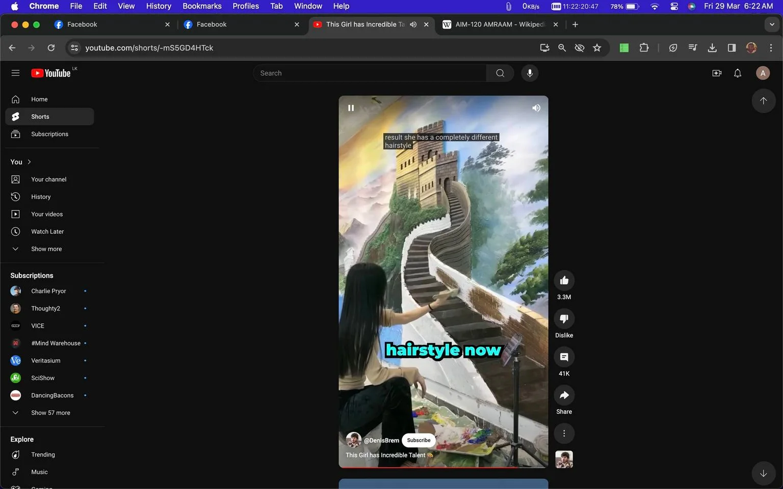Expand Show more under You
The image size is (783, 489).
[x=49, y=249]
